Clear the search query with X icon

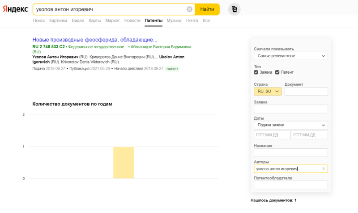189,9
